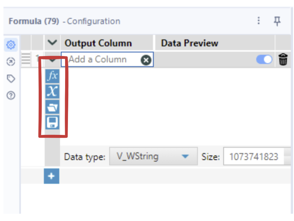Click the Output Column header
Screen dimensions: 294x221
(x=98, y=43)
